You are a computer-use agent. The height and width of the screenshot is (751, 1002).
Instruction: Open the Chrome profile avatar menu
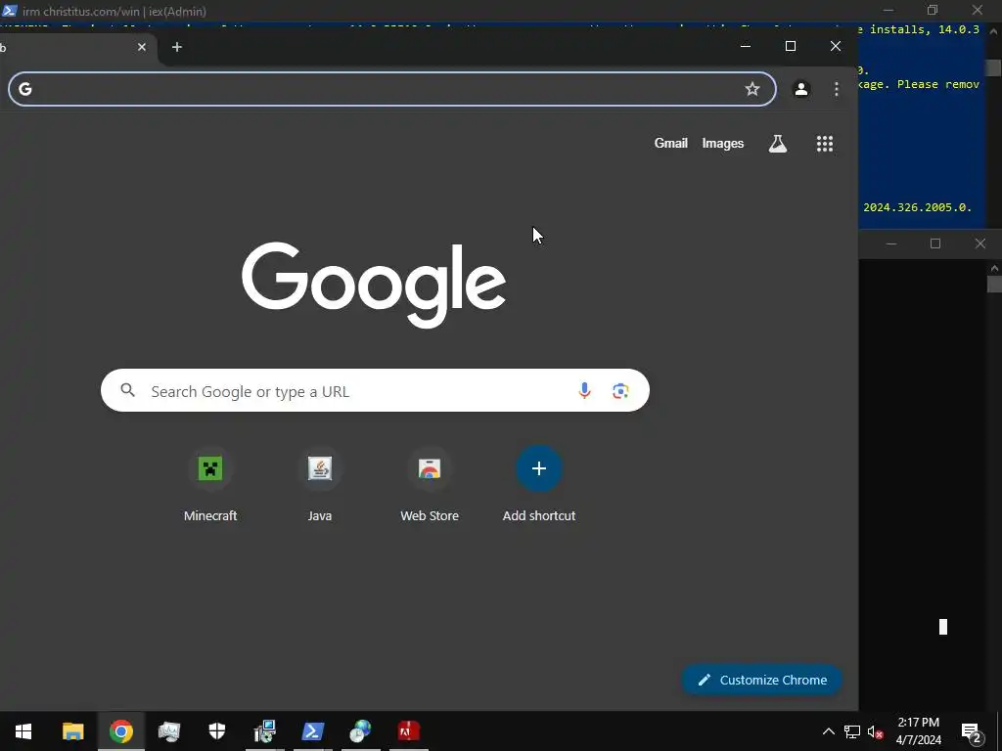click(800, 89)
